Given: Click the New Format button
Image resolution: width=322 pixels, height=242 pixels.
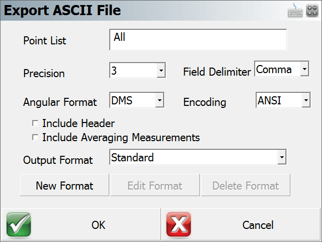Looking at the screenshot, I should tap(64, 185).
